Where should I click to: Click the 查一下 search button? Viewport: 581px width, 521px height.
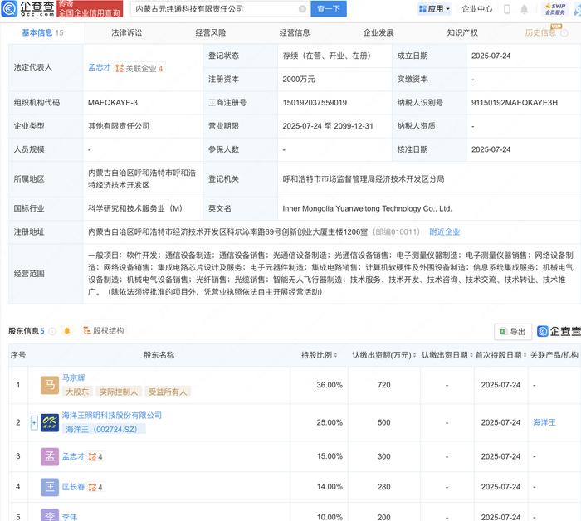pyautogui.click(x=329, y=9)
